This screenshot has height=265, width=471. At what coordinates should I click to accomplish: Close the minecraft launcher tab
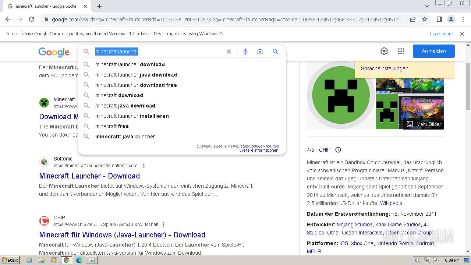pos(85,6)
